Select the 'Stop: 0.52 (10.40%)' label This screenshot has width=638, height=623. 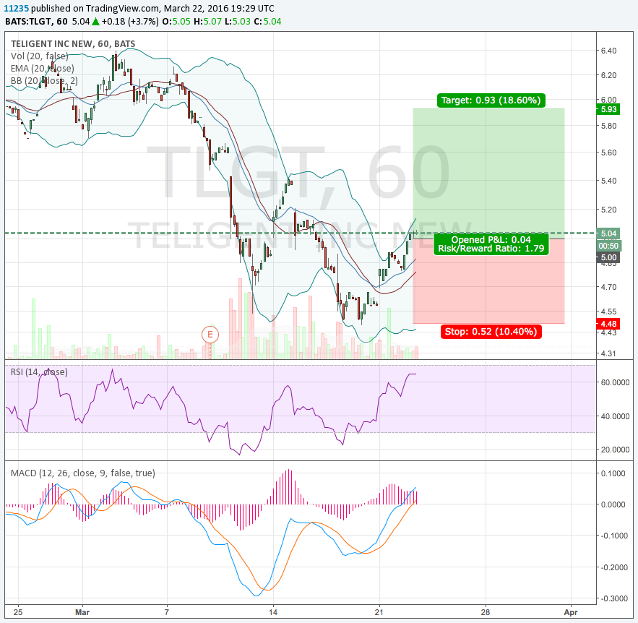tap(491, 331)
